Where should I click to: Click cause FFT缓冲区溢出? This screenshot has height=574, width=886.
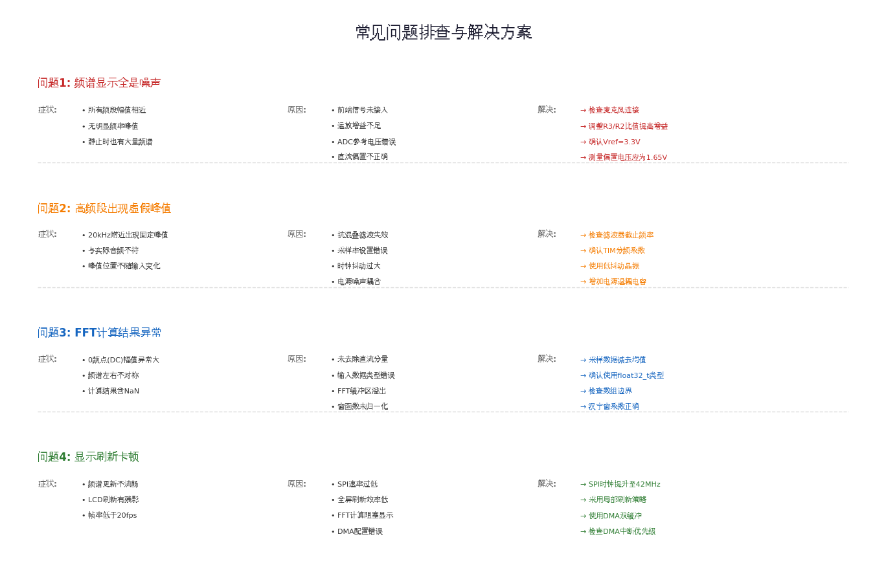(x=362, y=391)
